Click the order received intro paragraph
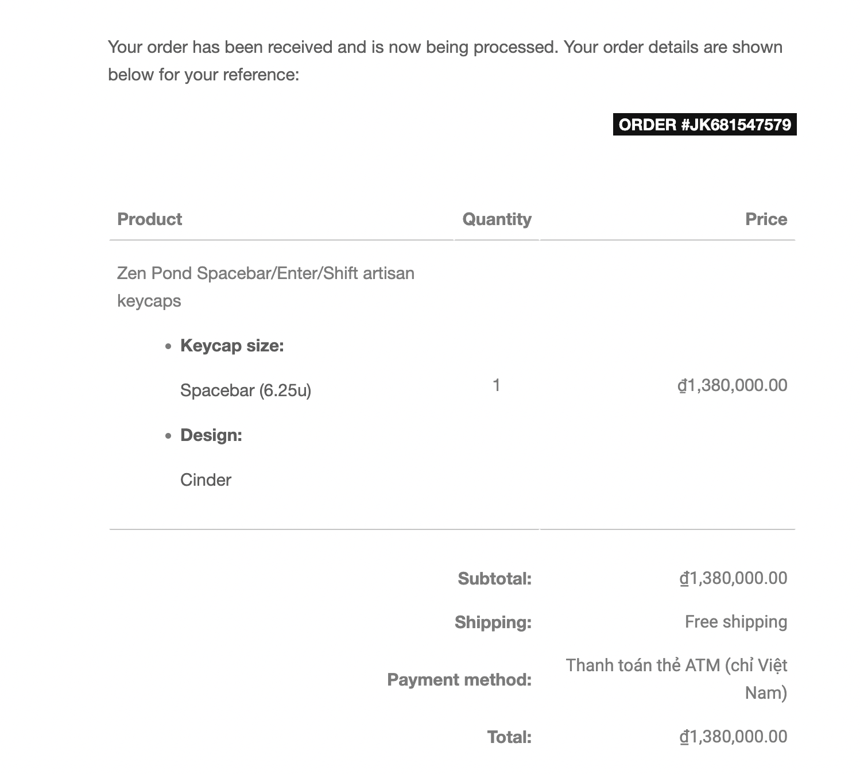This screenshot has width=860, height=774. click(445, 61)
